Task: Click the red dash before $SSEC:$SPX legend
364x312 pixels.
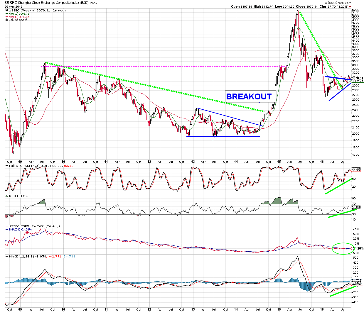Action: point(7,226)
